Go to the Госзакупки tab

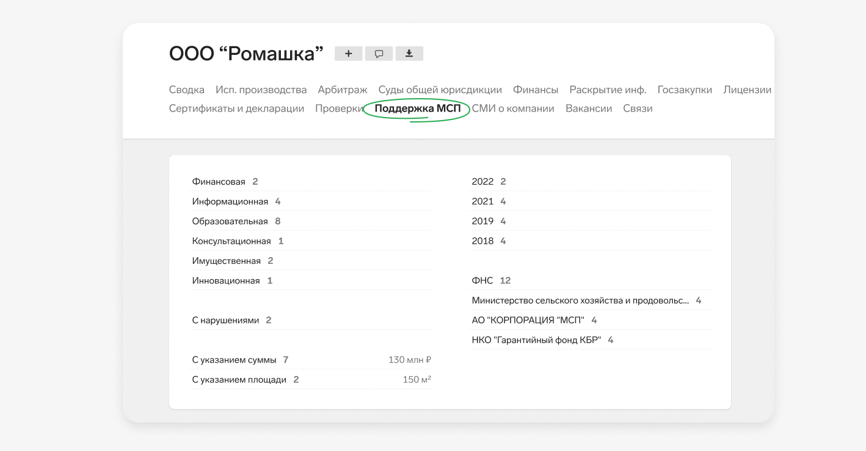coord(684,90)
